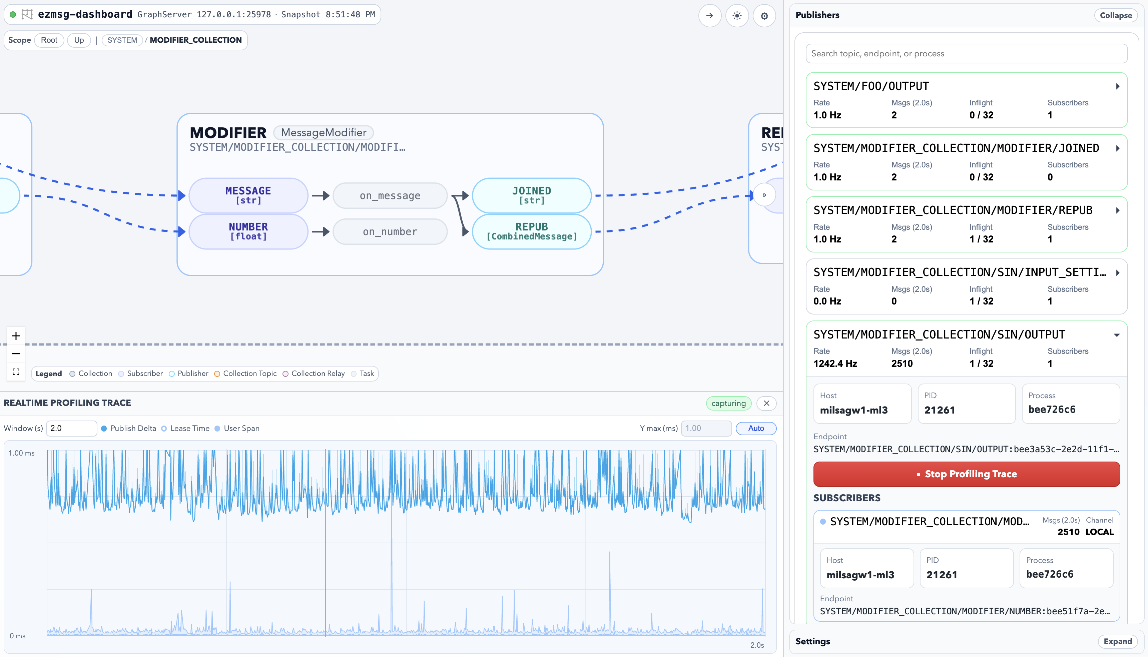Toggle Lease Time series
The width and height of the screenshot is (1148, 657).
185,428
